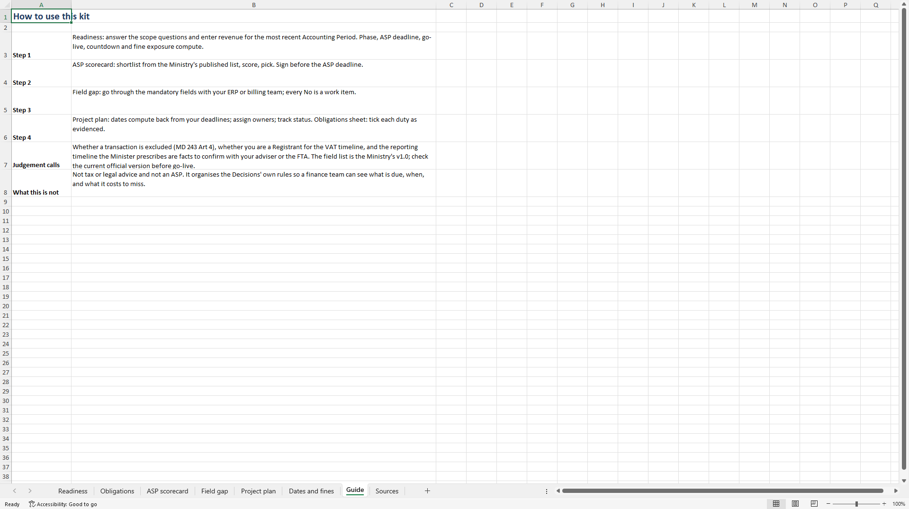Select the 'Step 3' cell
Screen dimensions: 909x509
click(x=41, y=101)
